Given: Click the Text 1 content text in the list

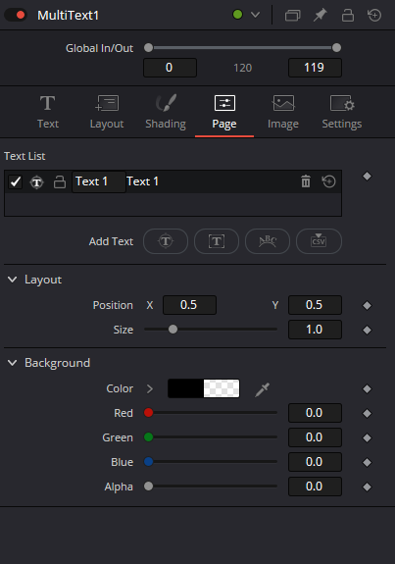Looking at the screenshot, I should point(142,181).
